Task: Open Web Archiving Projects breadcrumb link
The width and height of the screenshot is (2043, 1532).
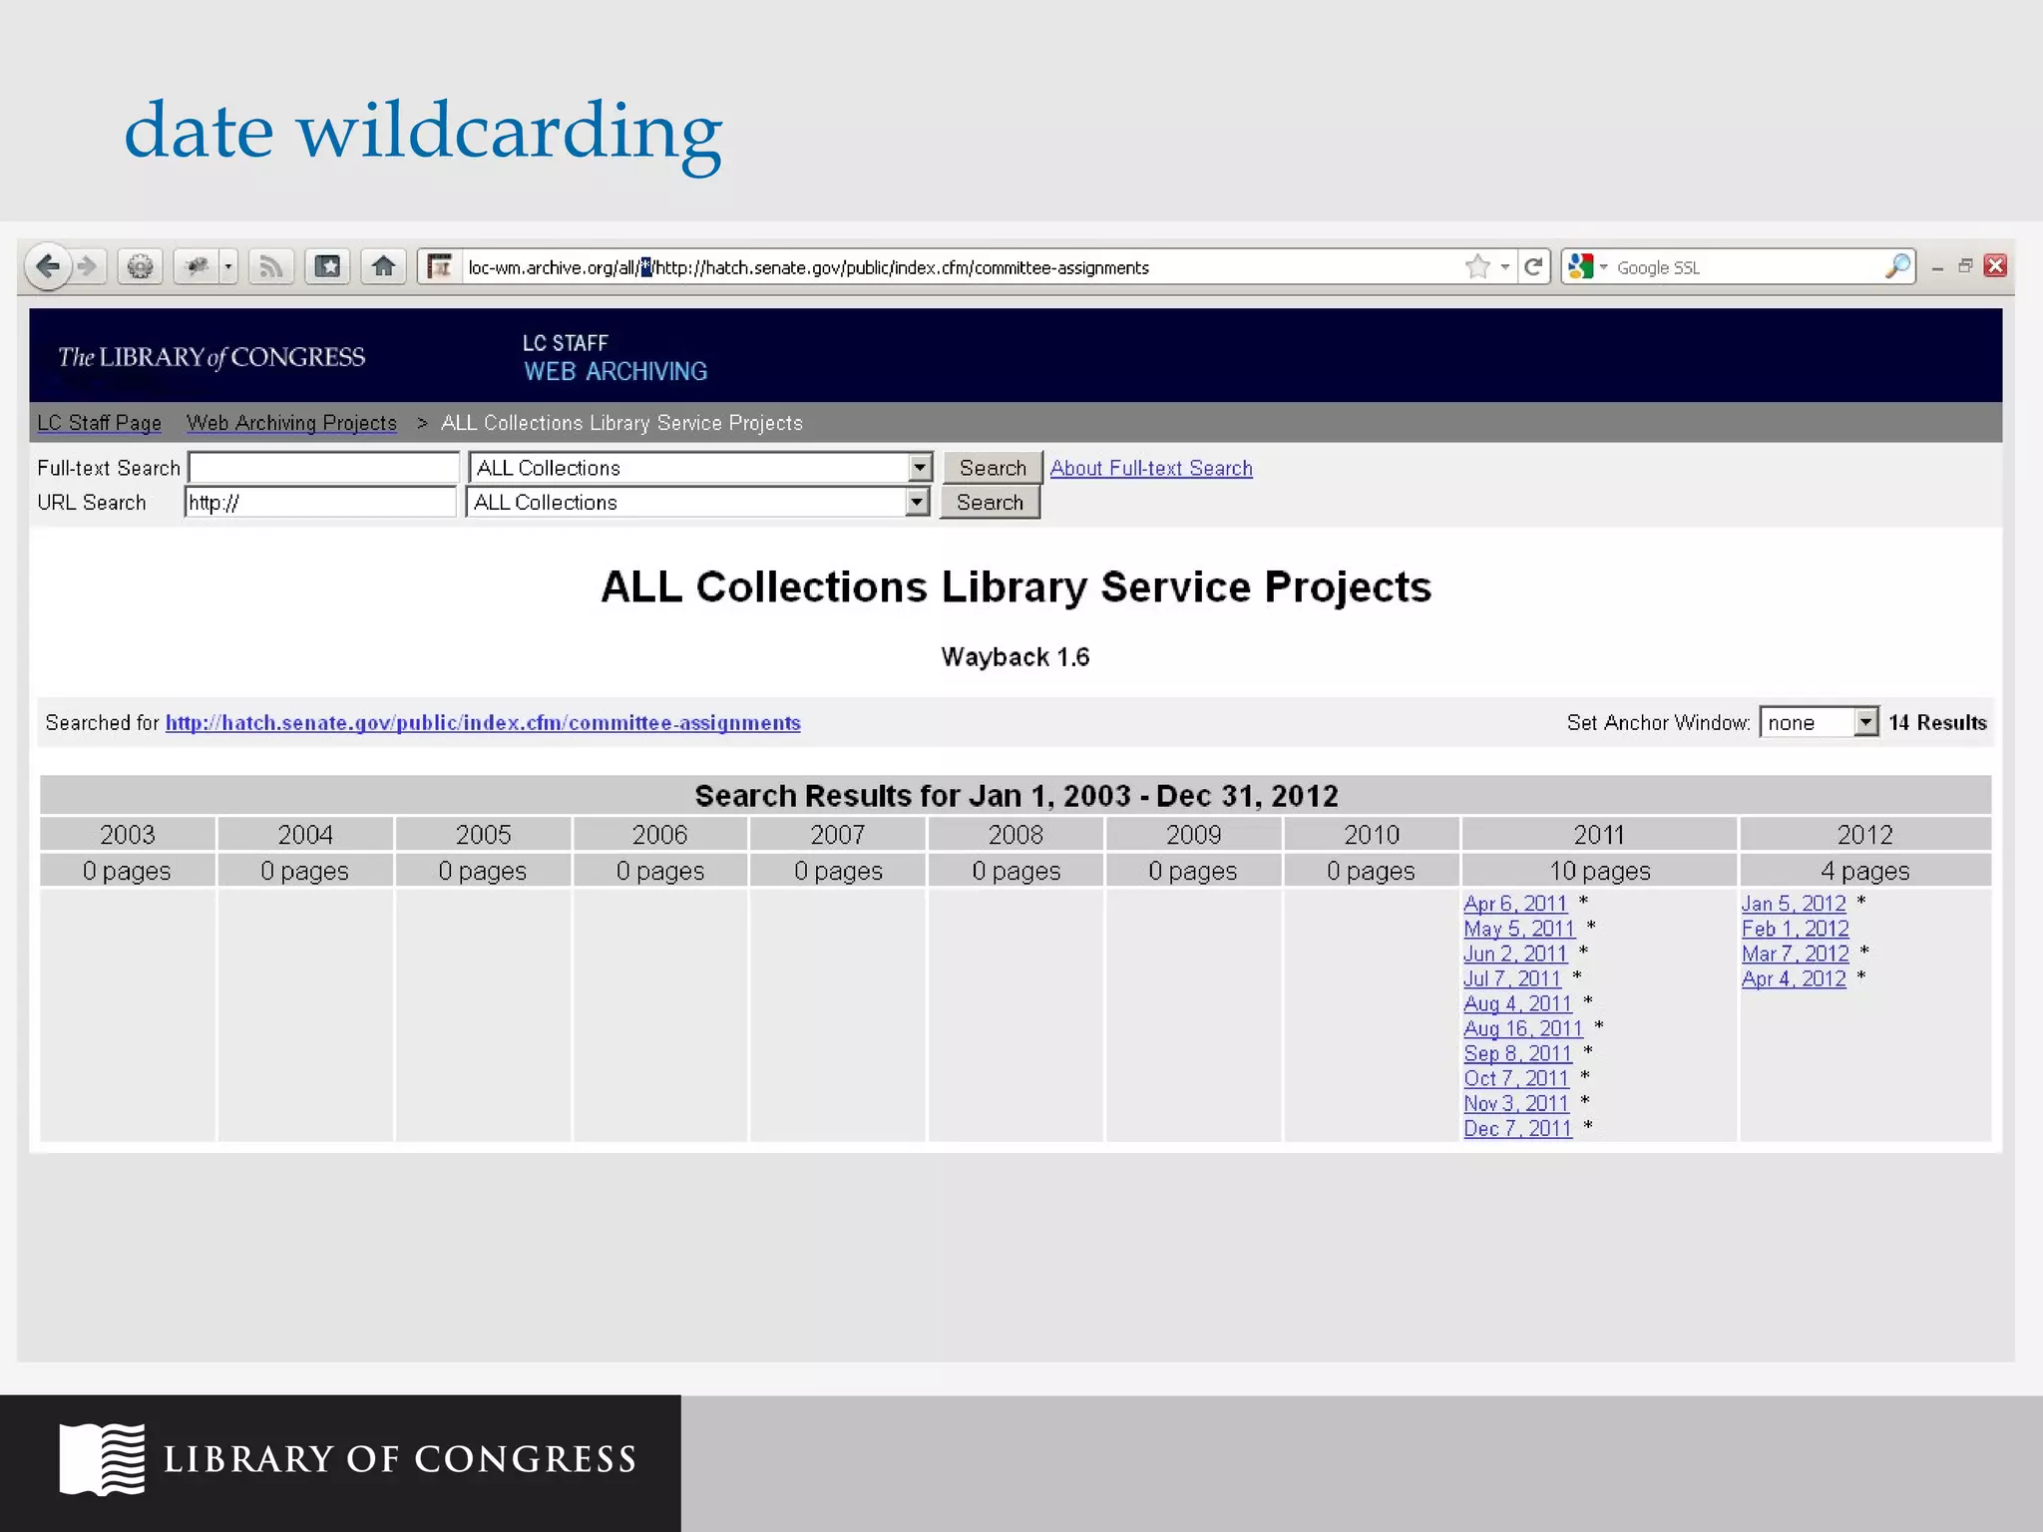Action: [291, 423]
